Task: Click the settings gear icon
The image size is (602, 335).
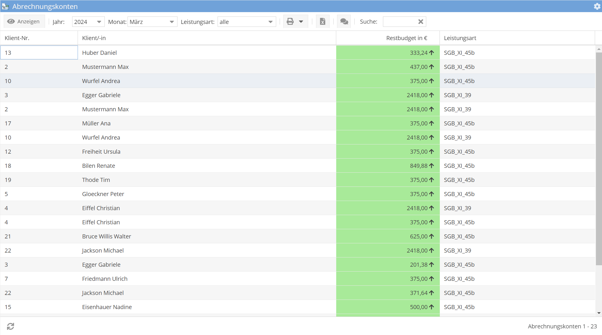Action: 597,6
